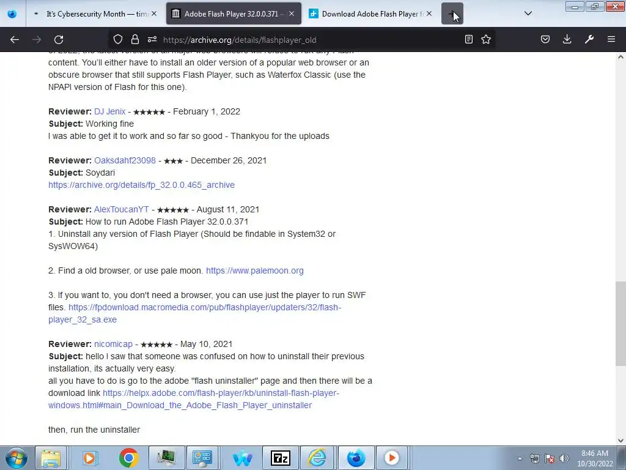This screenshot has height=470, width=626.
Task: Click the Show desktop button
Action: [622, 458]
